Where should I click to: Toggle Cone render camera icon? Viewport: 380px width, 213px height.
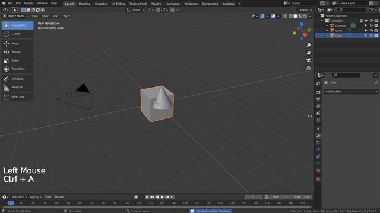(376, 31)
